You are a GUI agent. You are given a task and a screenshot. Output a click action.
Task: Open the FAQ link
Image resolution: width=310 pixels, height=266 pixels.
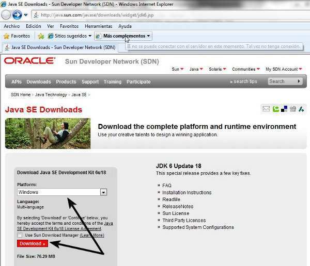pos(167,186)
